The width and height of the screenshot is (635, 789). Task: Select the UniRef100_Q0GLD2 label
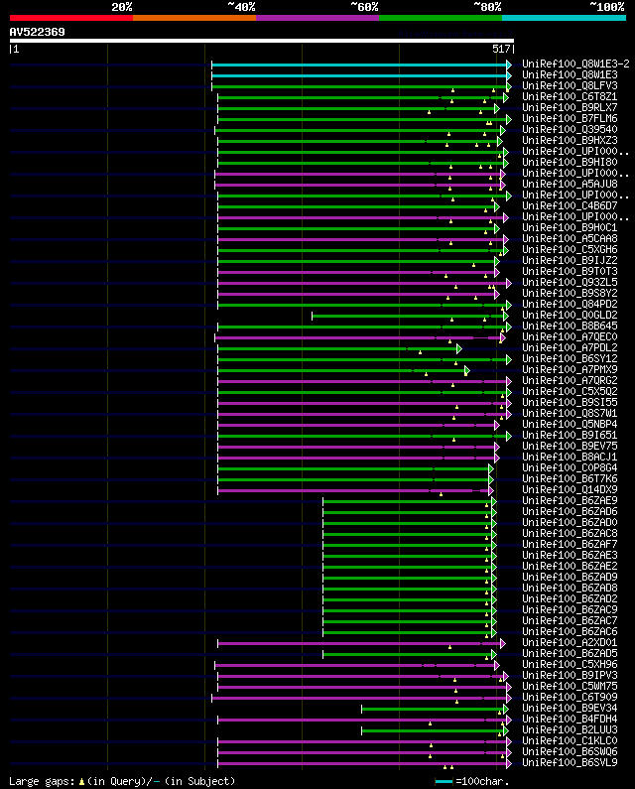tap(570, 315)
